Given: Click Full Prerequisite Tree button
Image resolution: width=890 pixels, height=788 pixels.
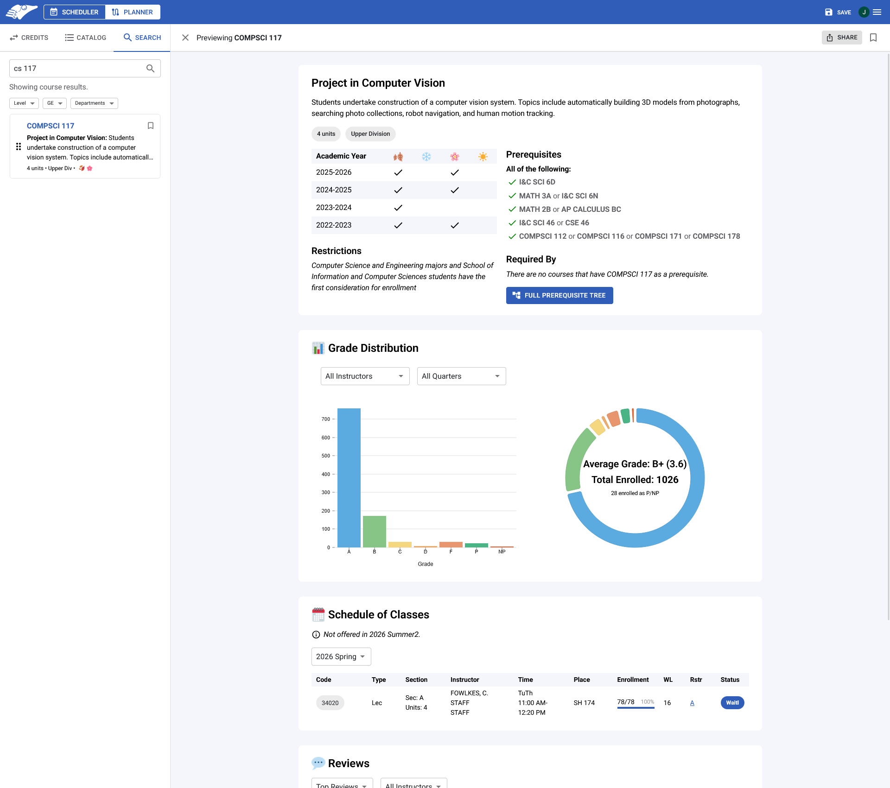Looking at the screenshot, I should [559, 295].
